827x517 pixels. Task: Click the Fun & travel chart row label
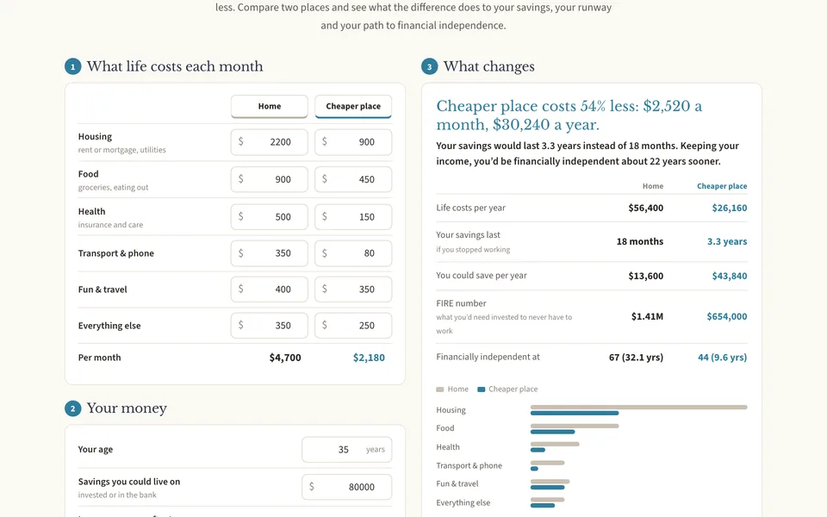pos(457,483)
